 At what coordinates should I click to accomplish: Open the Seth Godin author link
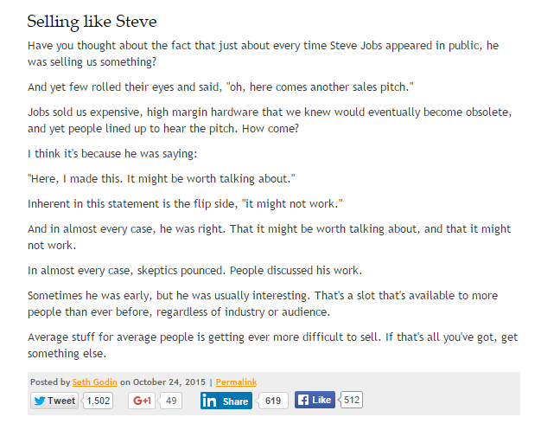click(x=94, y=382)
